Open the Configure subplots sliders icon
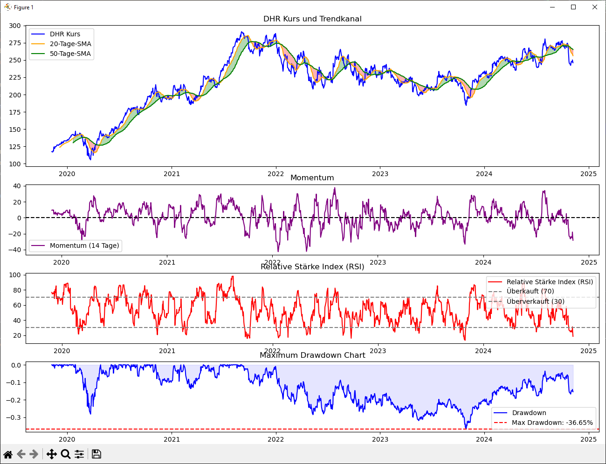The height and width of the screenshot is (464, 606). click(x=79, y=454)
